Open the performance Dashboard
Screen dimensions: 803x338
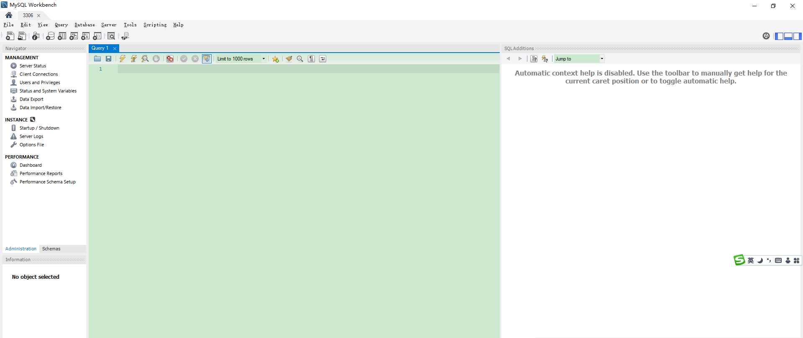(x=31, y=165)
